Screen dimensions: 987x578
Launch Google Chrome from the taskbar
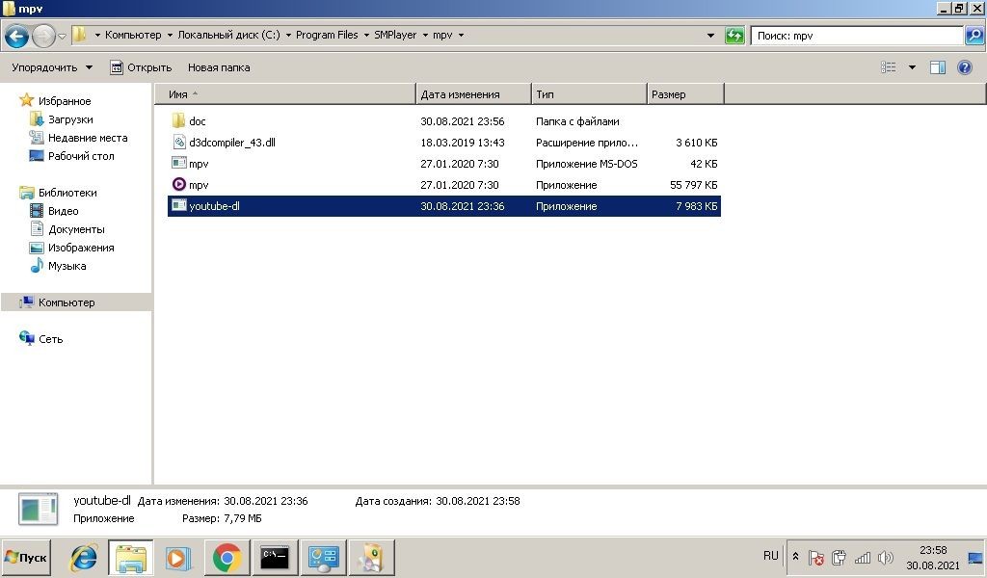click(227, 558)
